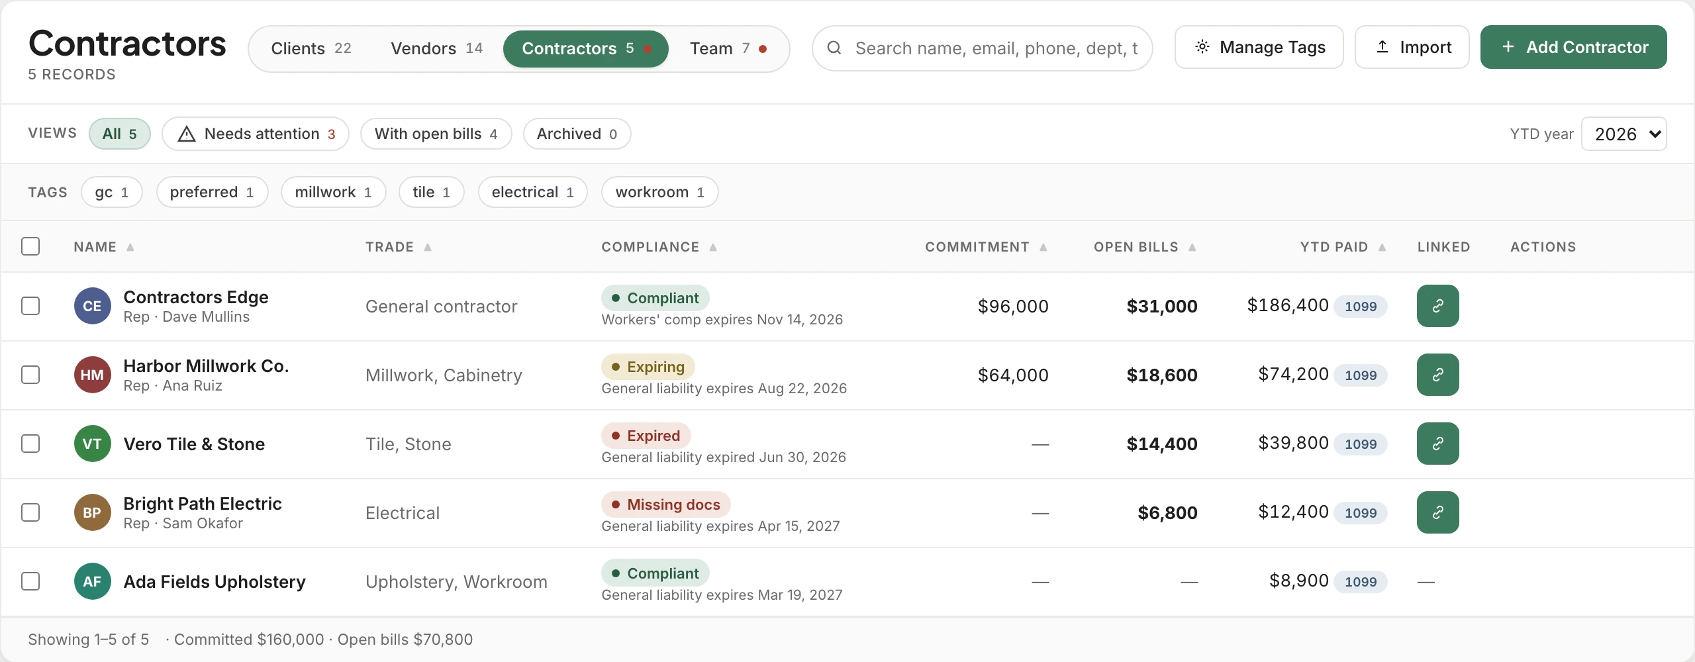The height and width of the screenshot is (662, 1695).
Task: Open linked record for Vero Tile & Stone
Action: (1437, 444)
